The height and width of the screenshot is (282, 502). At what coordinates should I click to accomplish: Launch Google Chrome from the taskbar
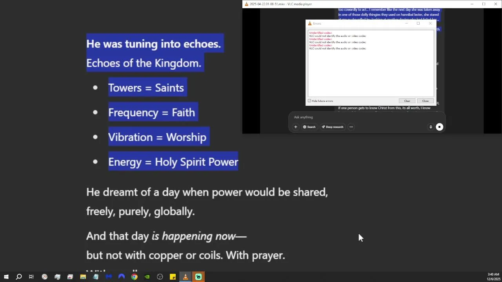pyautogui.click(x=135, y=277)
